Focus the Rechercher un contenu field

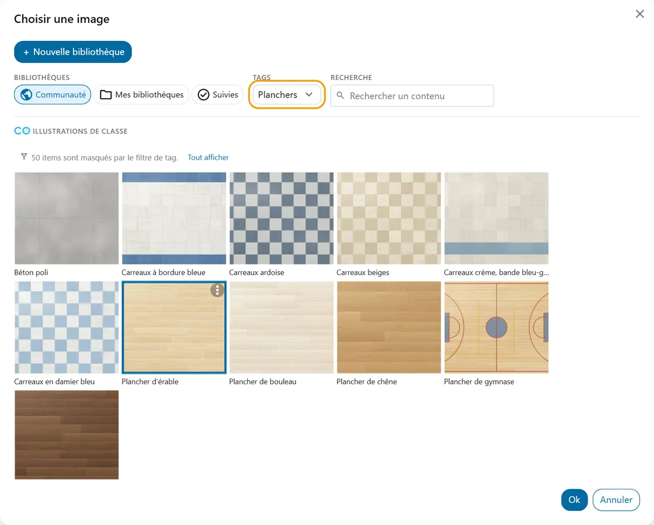pos(412,96)
